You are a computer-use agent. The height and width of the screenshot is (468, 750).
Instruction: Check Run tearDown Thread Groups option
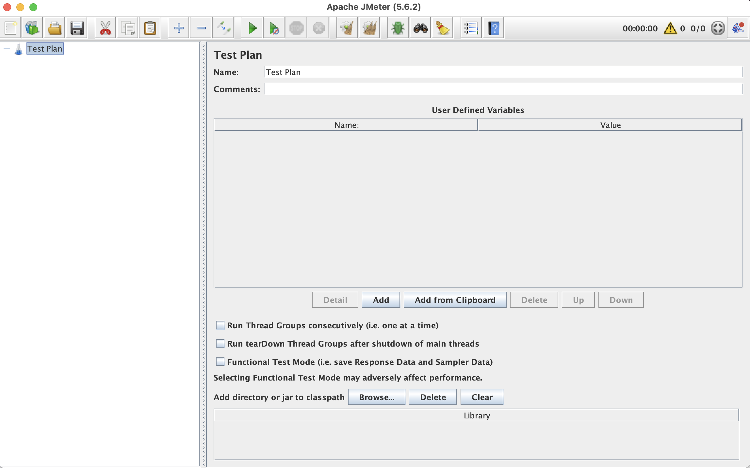[x=220, y=344]
